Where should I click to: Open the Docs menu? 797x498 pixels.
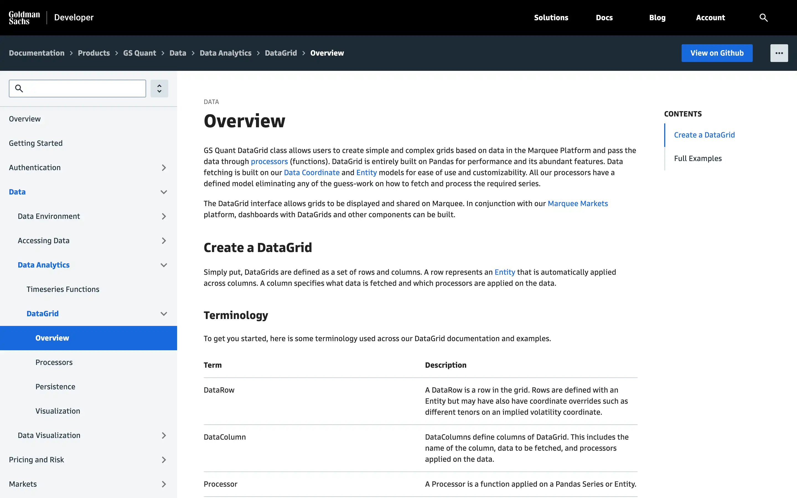click(604, 17)
